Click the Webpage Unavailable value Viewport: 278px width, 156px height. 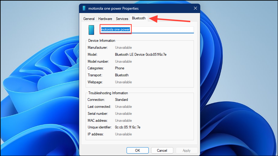coord(124,82)
